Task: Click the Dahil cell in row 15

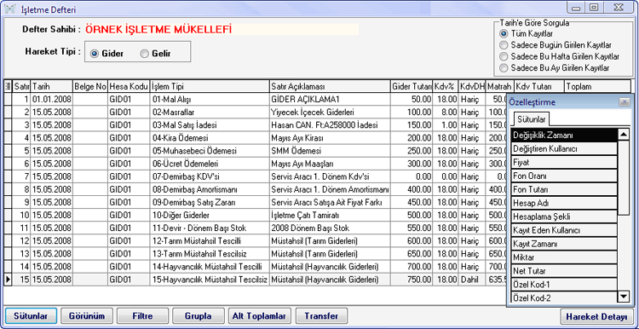Action: pyautogui.click(x=472, y=280)
